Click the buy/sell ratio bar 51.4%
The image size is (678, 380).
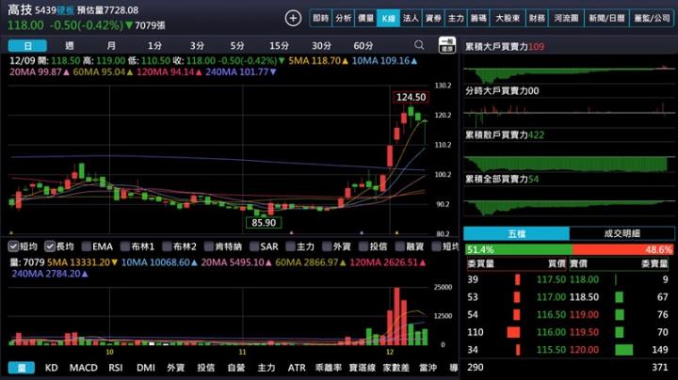coord(515,250)
